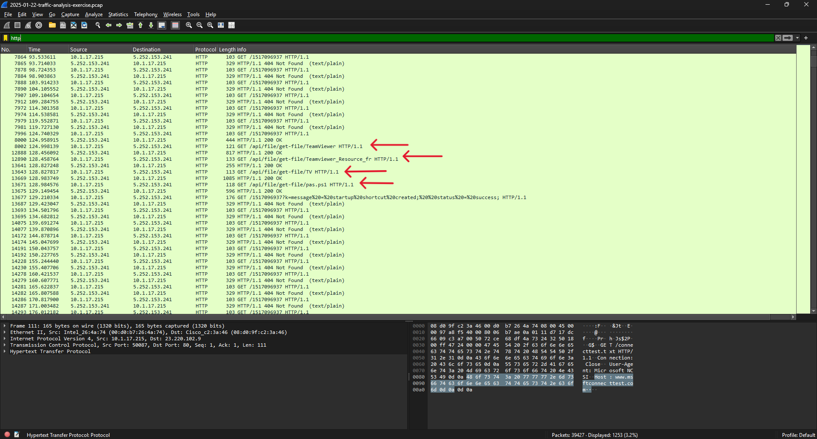Screen dimensions: 817x439
Task: Open capture options gear icon
Action: coord(39,26)
